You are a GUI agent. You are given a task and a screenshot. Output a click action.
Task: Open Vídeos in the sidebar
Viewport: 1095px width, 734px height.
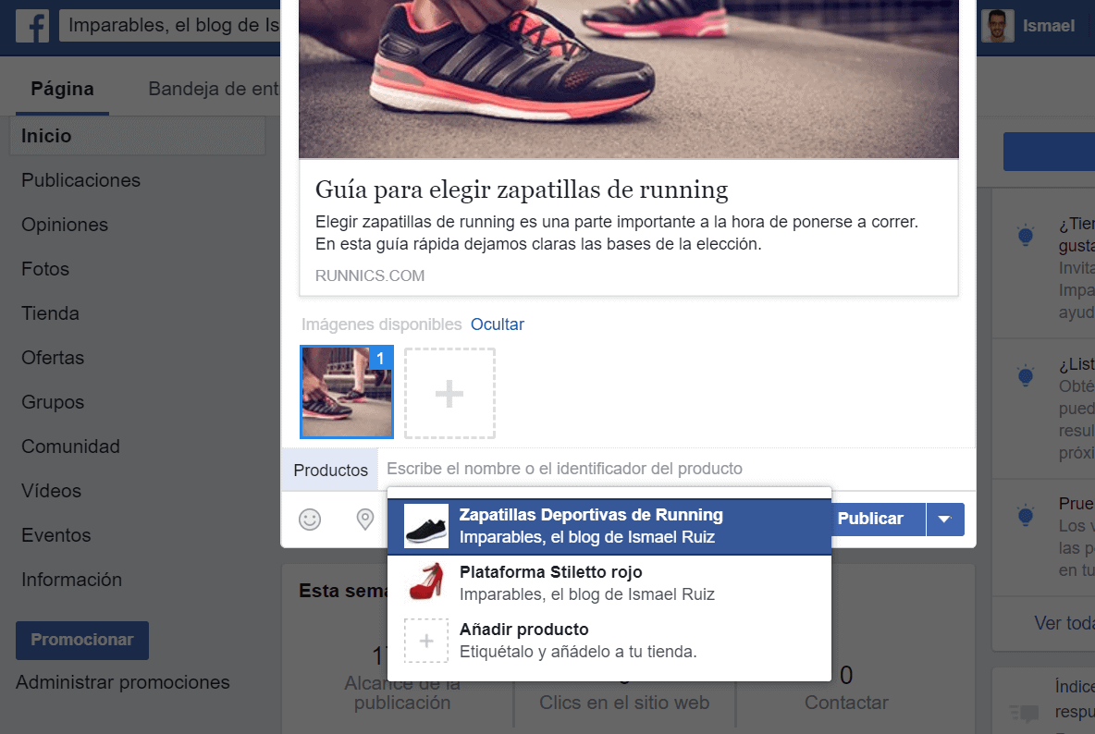(52, 491)
